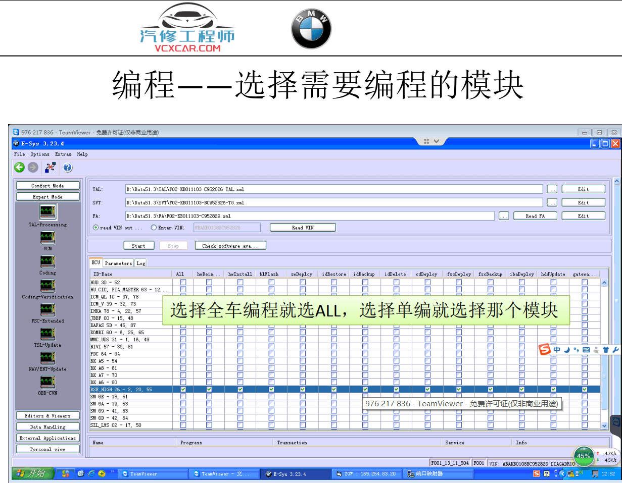
Task: Click the OBD-CVN sidebar icon
Action: tap(47, 382)
